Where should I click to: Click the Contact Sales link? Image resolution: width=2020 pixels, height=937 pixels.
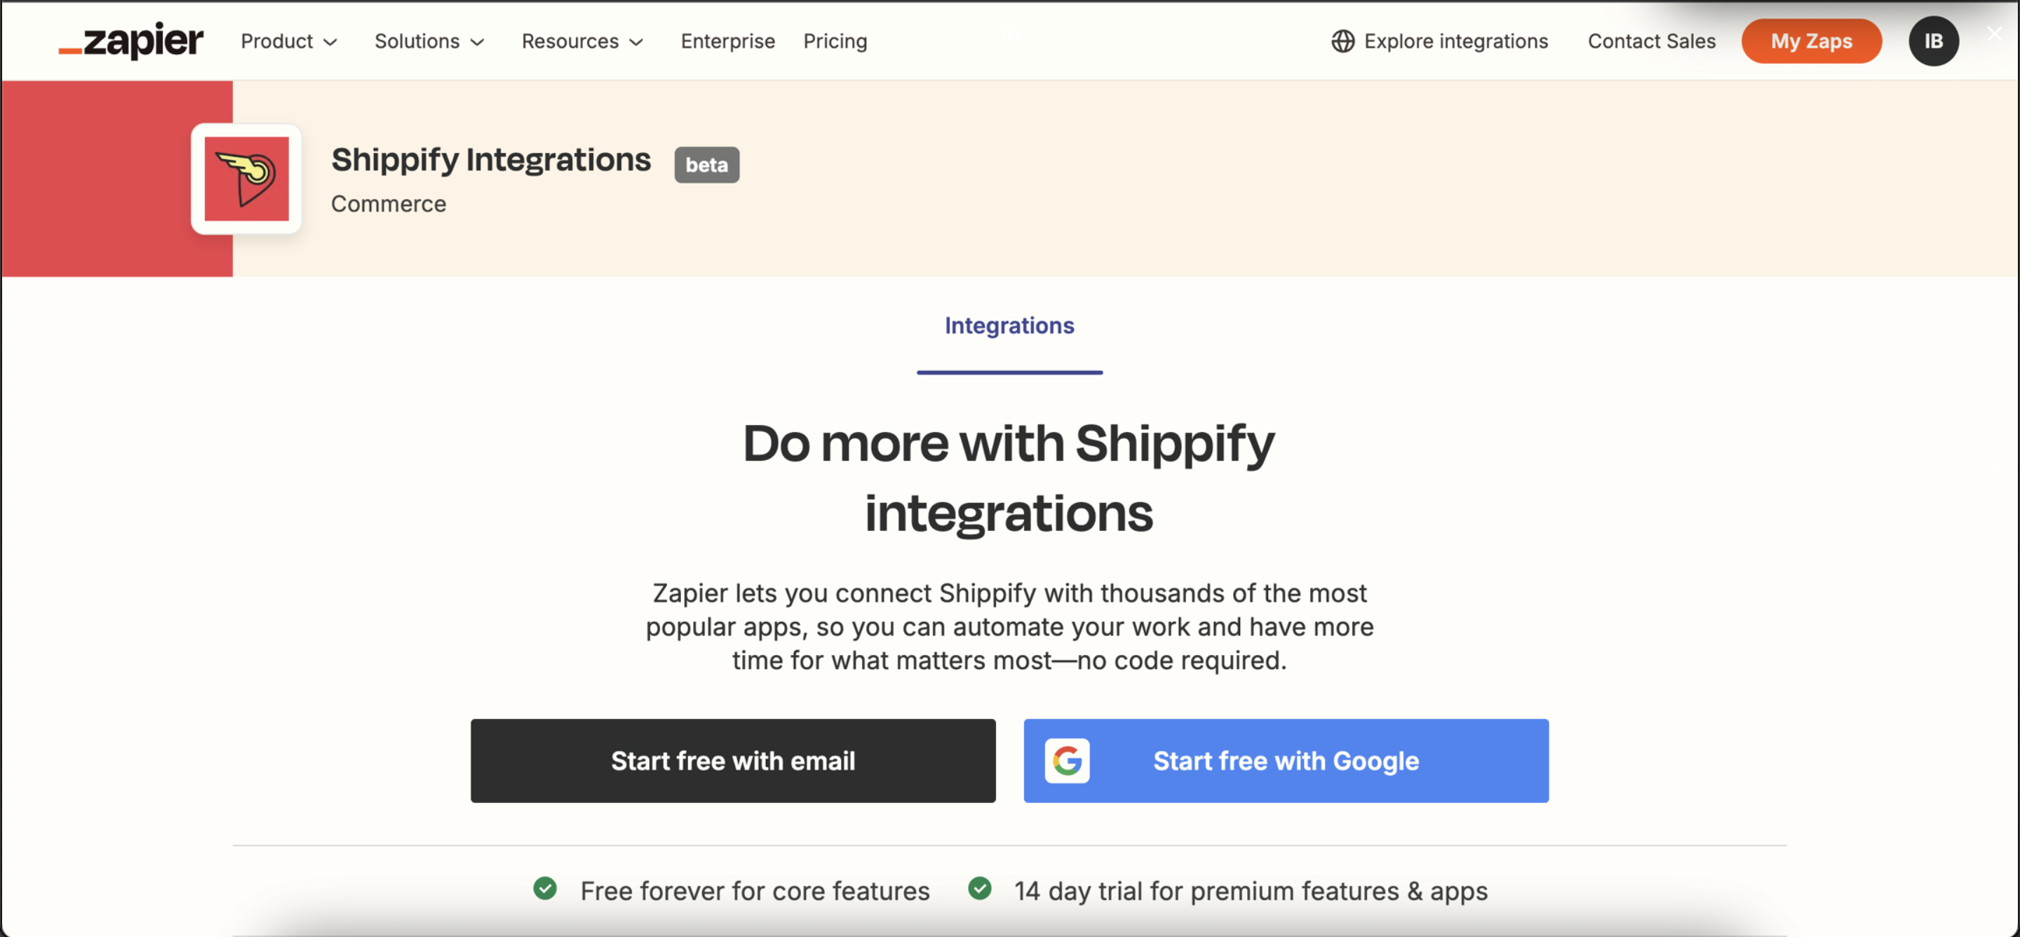1652,41
